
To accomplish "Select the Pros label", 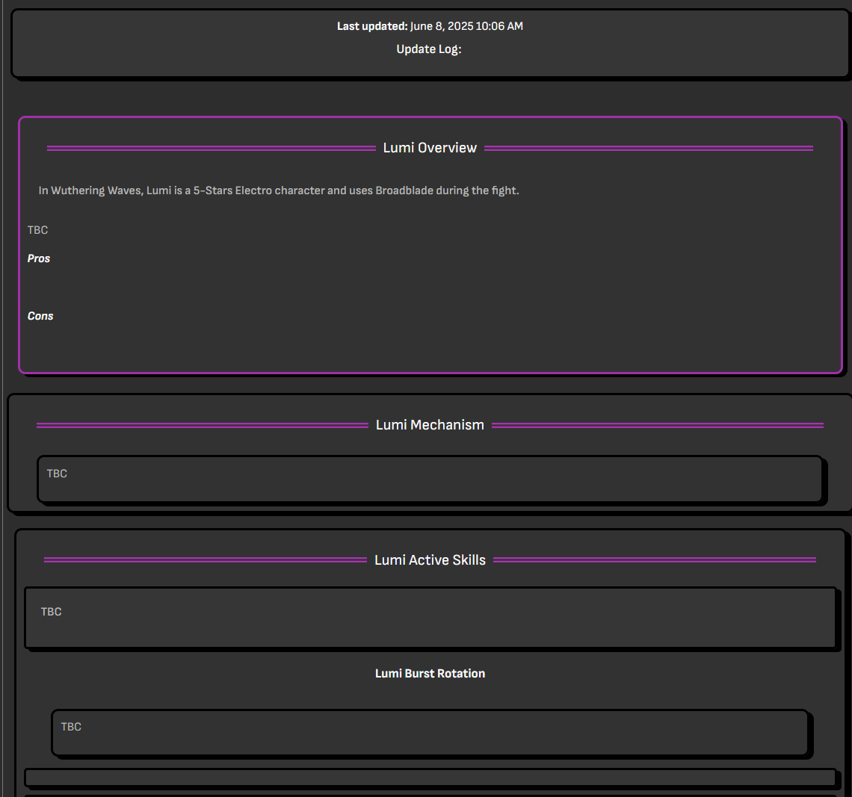I will (39, 258).
